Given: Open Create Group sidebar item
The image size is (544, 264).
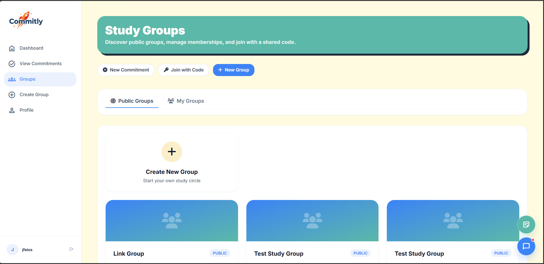Looking at the screenshot, I should [x=40, y=95].
